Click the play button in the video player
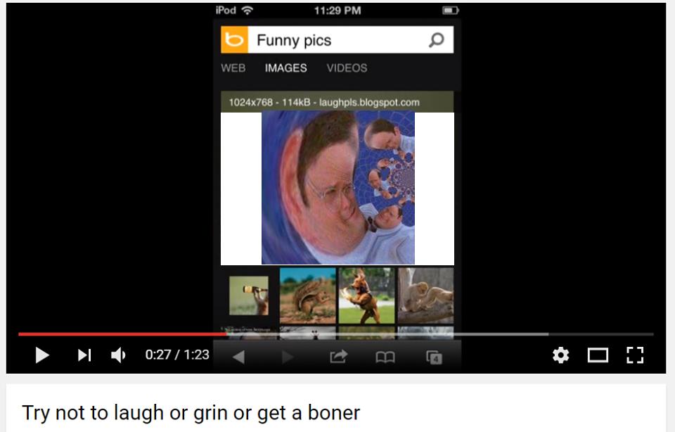 (41, 355)
